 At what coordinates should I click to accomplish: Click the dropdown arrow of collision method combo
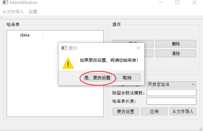[193, 84]
